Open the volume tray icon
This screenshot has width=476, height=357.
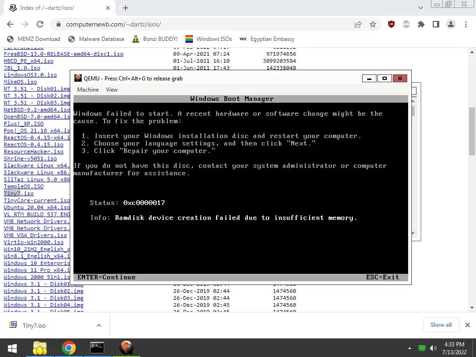(433, 348)
